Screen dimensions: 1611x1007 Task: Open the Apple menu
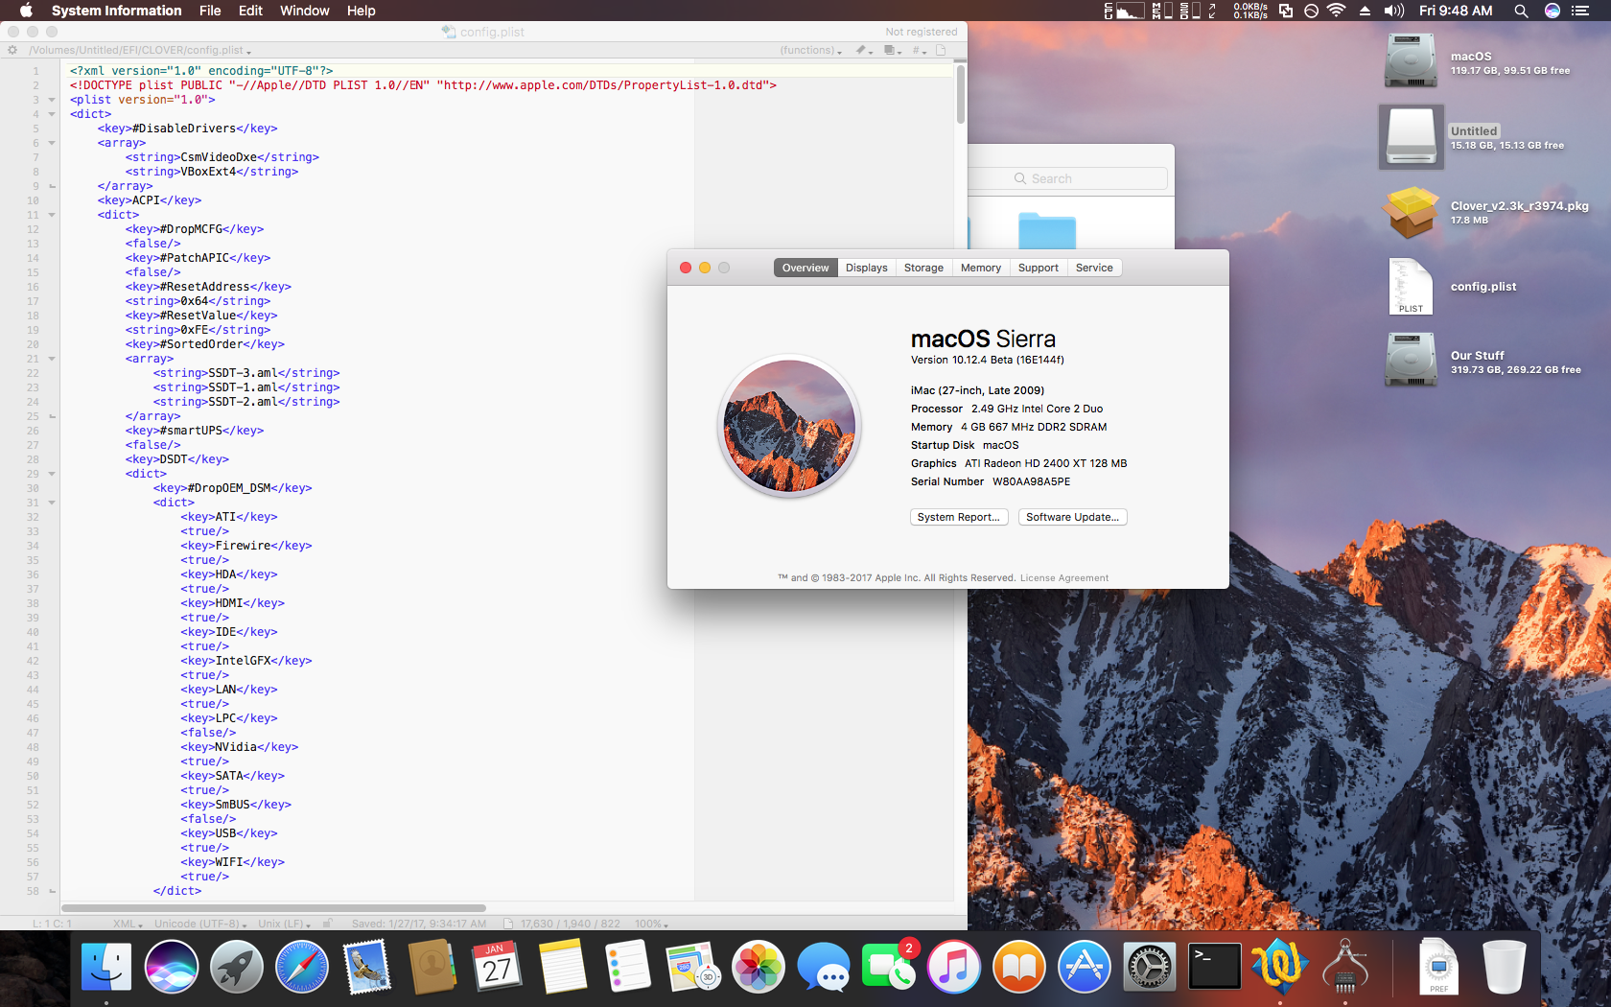26,11
